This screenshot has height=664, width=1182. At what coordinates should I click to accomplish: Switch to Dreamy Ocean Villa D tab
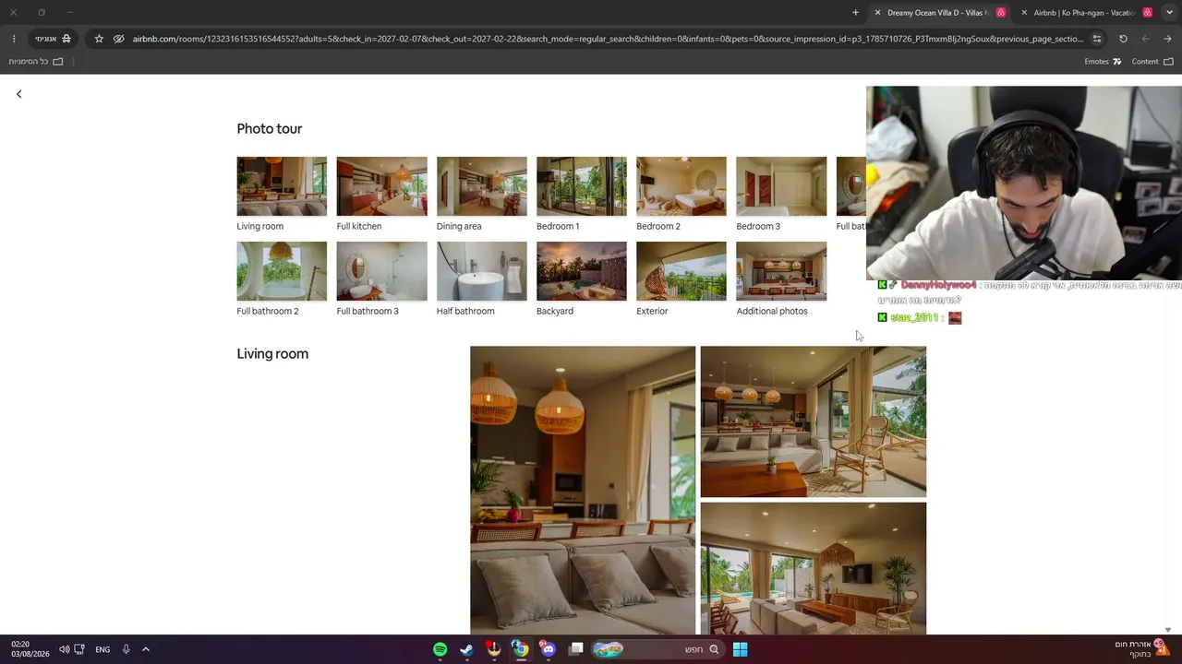[x=937, y=13]
